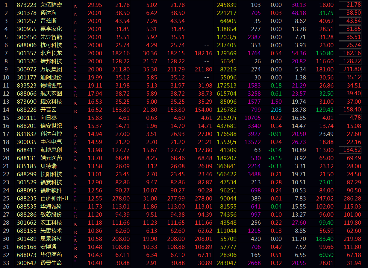Click boxed high price 134.52
Screen dimensions: 368x268
pos(350,150)
